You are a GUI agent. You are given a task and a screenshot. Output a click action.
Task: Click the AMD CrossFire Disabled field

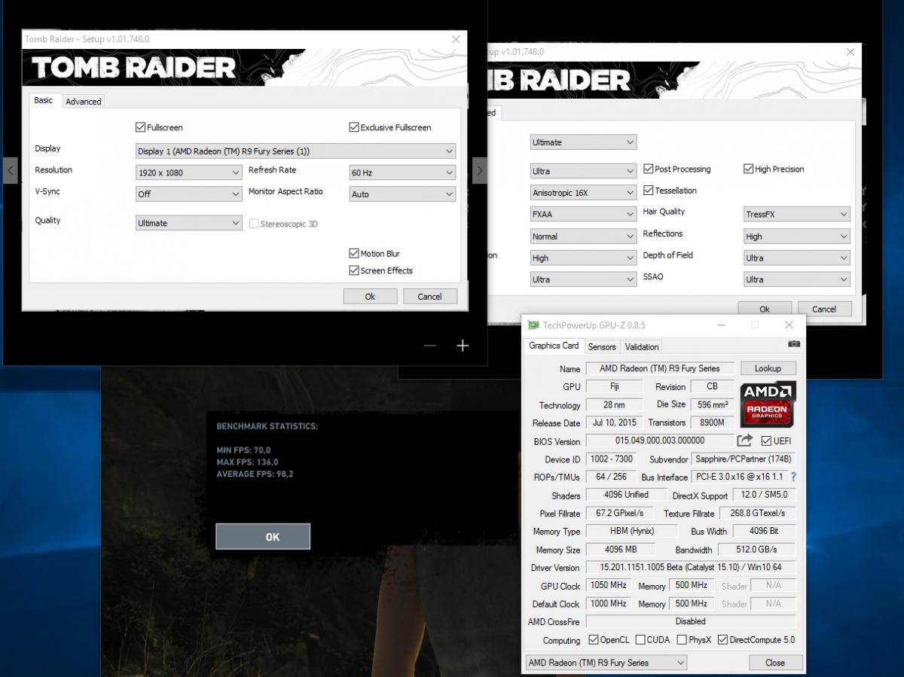click(691, 621)
